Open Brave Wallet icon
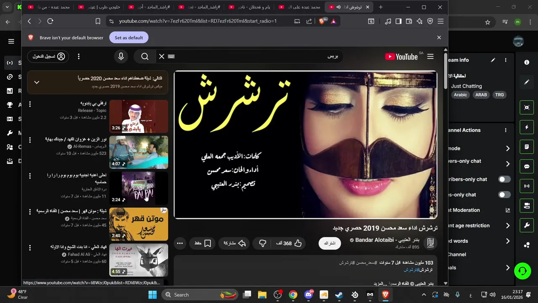The width and height of the screenshot is (538, 303). tap(409, 21)
